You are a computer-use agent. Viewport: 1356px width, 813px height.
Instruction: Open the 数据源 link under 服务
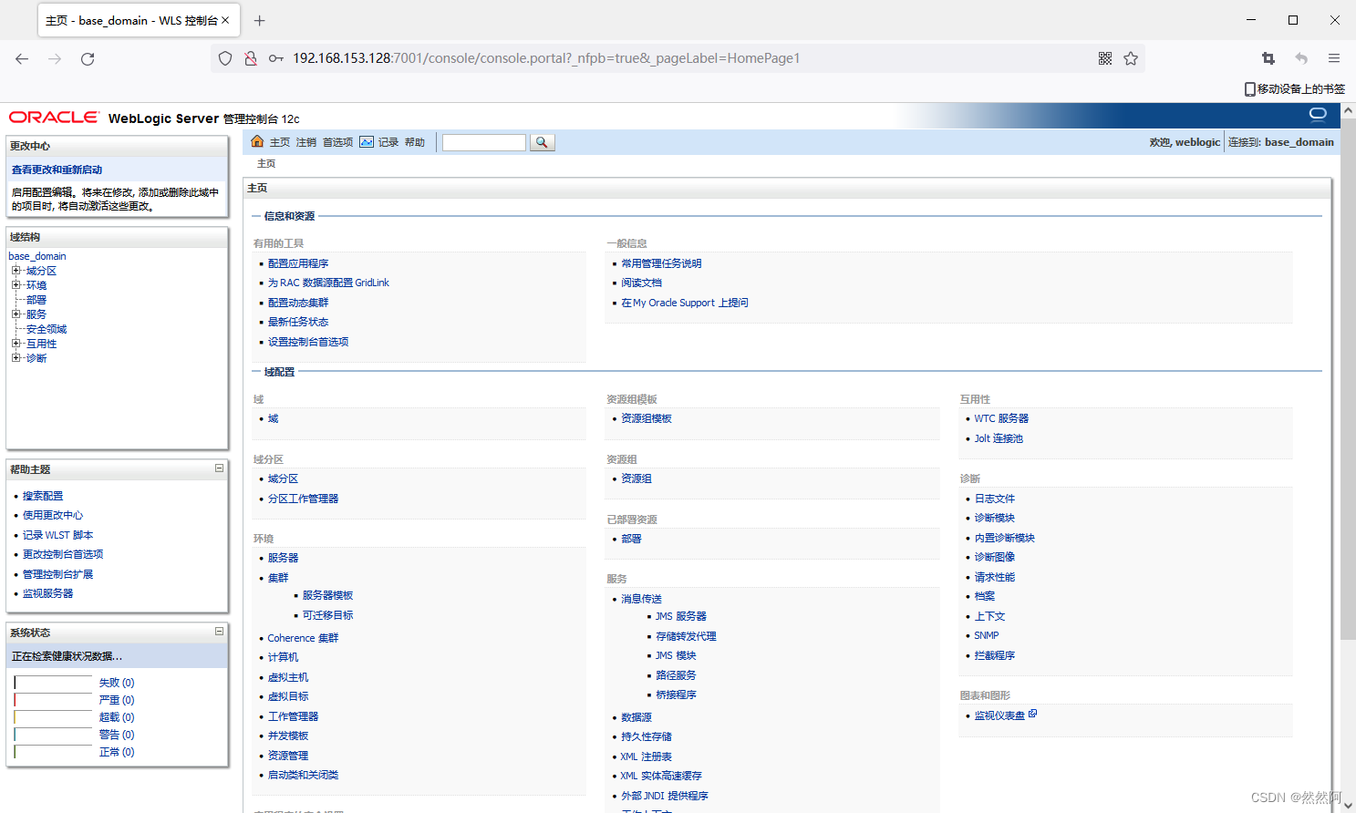637,717
